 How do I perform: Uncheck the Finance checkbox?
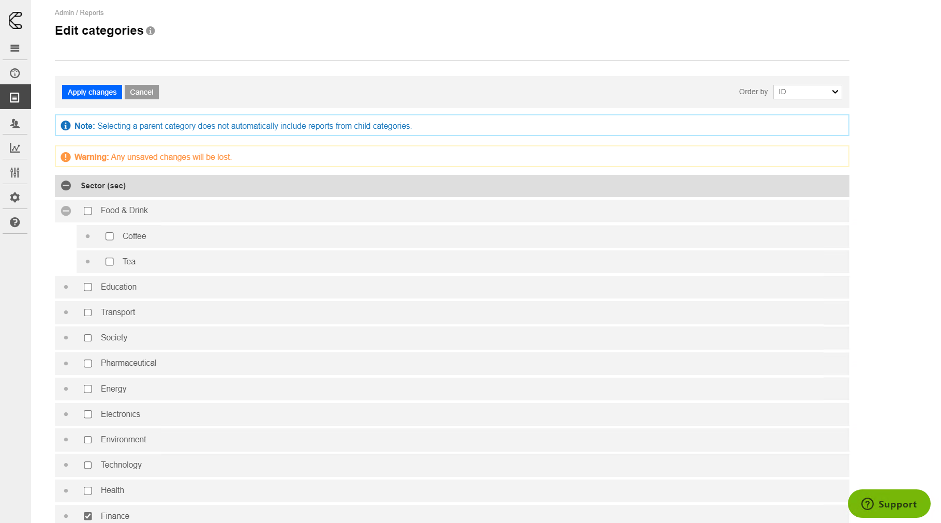click(88, 516)
